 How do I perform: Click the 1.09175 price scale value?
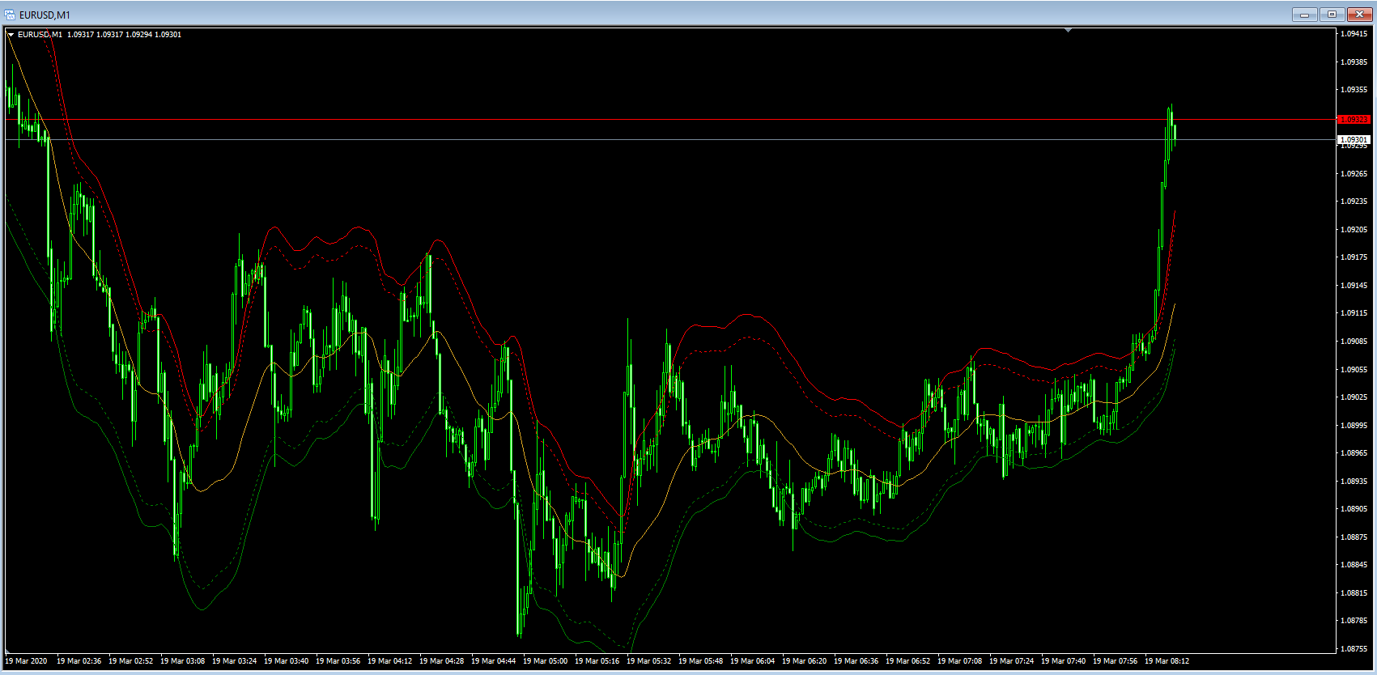(x=1354, y=257)
